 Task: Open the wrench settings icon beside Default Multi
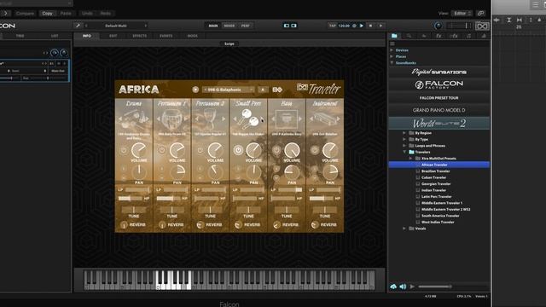(x=78, y=26)
